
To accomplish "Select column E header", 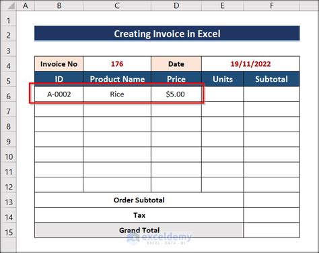I will tap(223, 5).
